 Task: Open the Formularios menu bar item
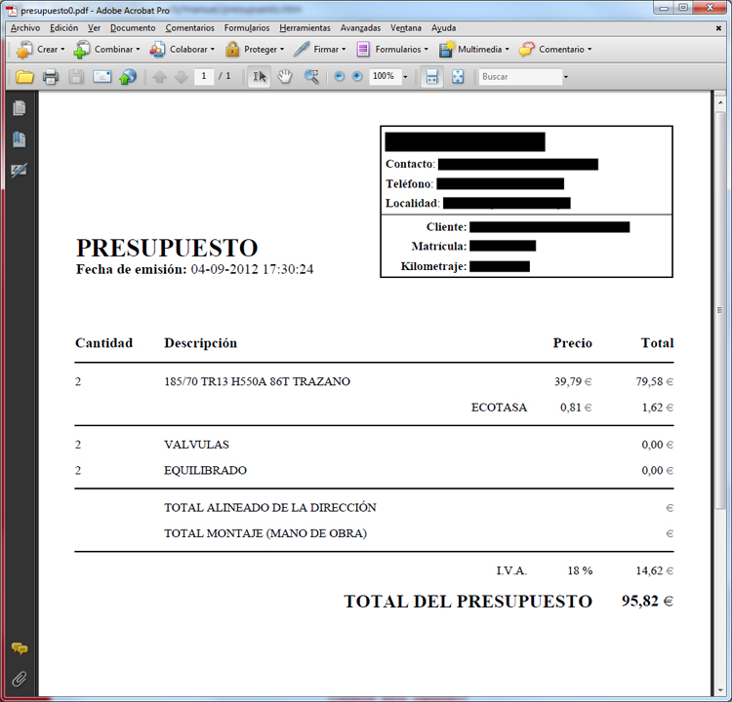247,28
